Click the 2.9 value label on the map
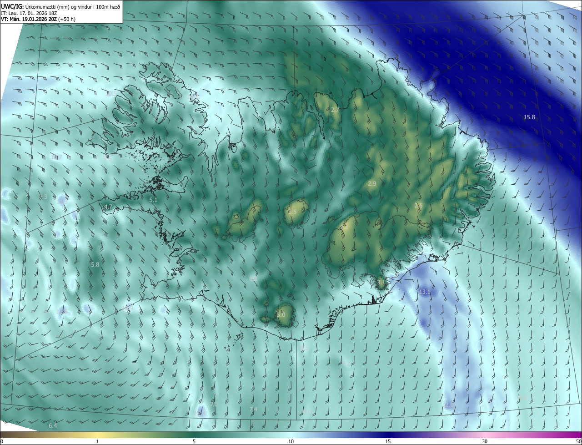 (x=372, y=183)
